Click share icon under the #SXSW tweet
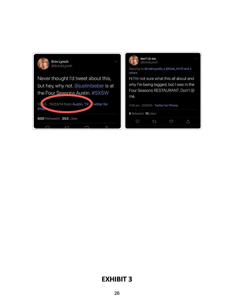 [x=107, y=127]
